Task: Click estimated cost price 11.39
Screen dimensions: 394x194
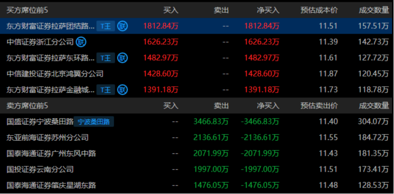Action: [x=329, y=42]
